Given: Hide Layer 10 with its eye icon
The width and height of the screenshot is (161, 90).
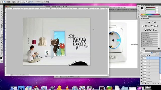Looking at the screenshot, I should [141, 58].
